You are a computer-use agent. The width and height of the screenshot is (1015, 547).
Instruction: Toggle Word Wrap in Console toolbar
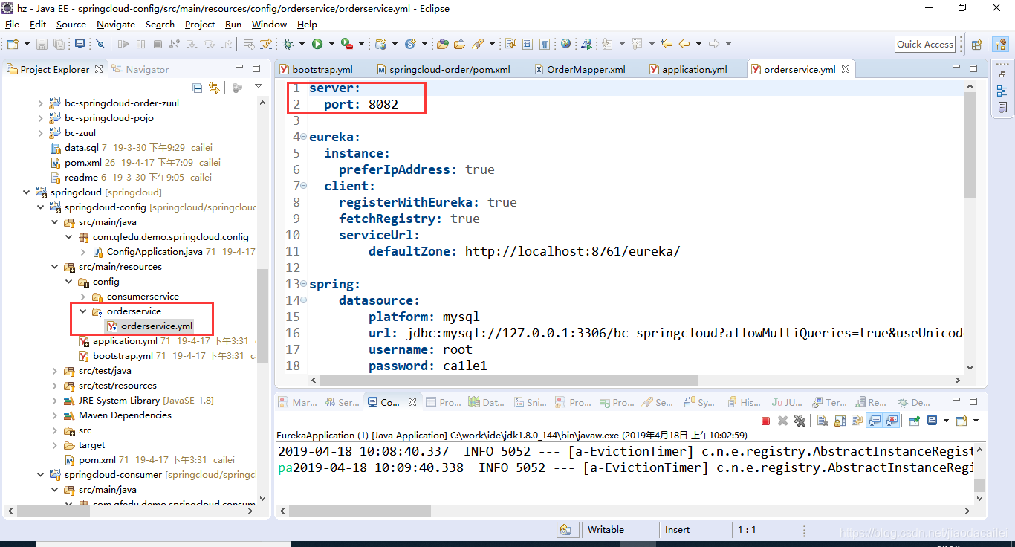tap(857, 421)
